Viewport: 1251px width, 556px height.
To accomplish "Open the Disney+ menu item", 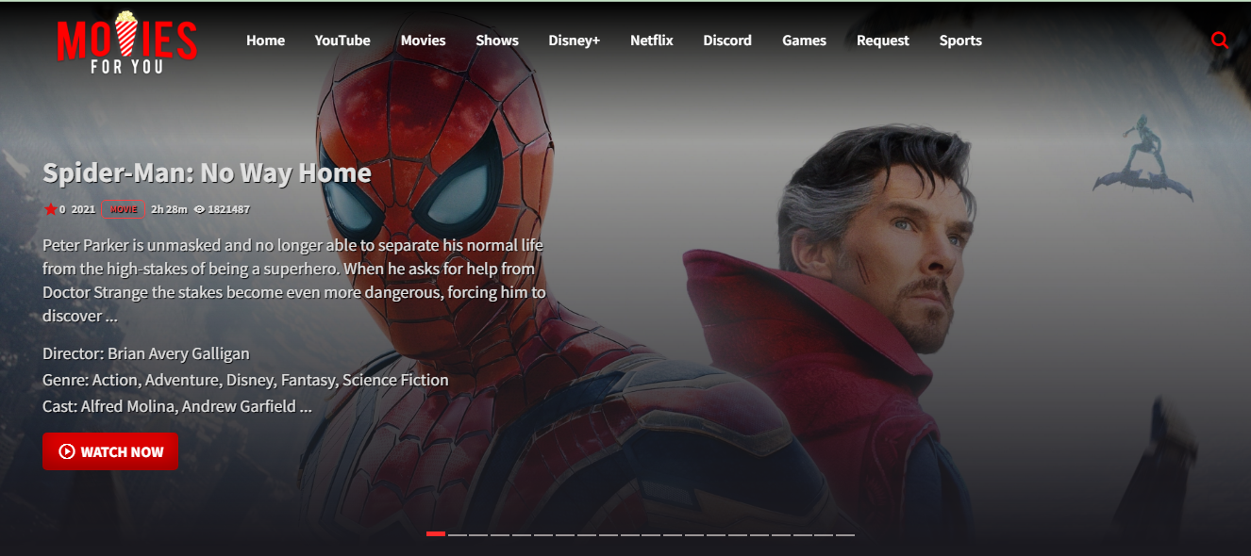I will (575, 41).
